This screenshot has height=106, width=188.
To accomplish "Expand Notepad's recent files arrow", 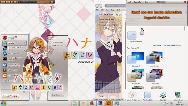I will [x=25, y=43].
